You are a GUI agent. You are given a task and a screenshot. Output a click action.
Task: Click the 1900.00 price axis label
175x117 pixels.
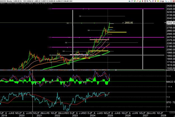click(x=171, y=56)
